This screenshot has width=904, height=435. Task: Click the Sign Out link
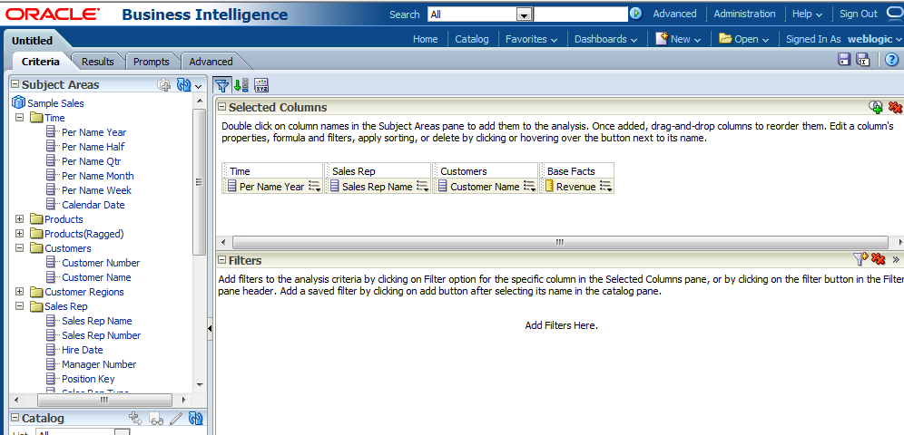pos(859,14)
